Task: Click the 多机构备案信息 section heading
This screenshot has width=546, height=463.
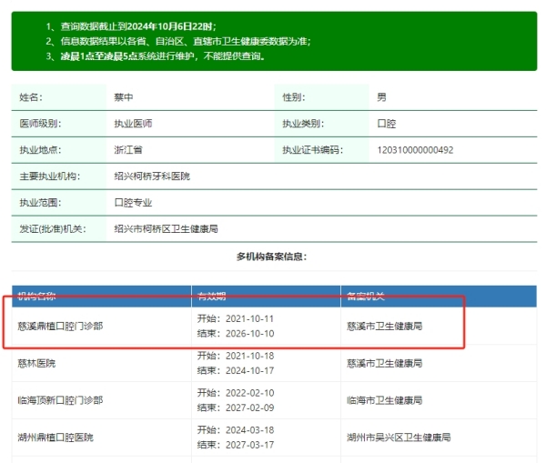Action: (272, 257)
